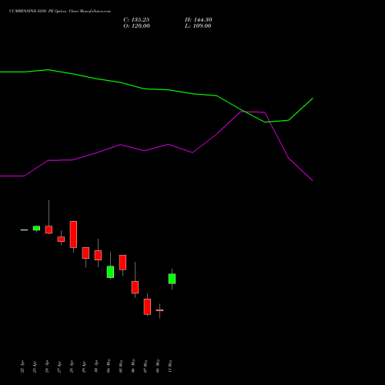Click the '29 Apr' date axis label
The image size is (385, 385).
(84, 367)
